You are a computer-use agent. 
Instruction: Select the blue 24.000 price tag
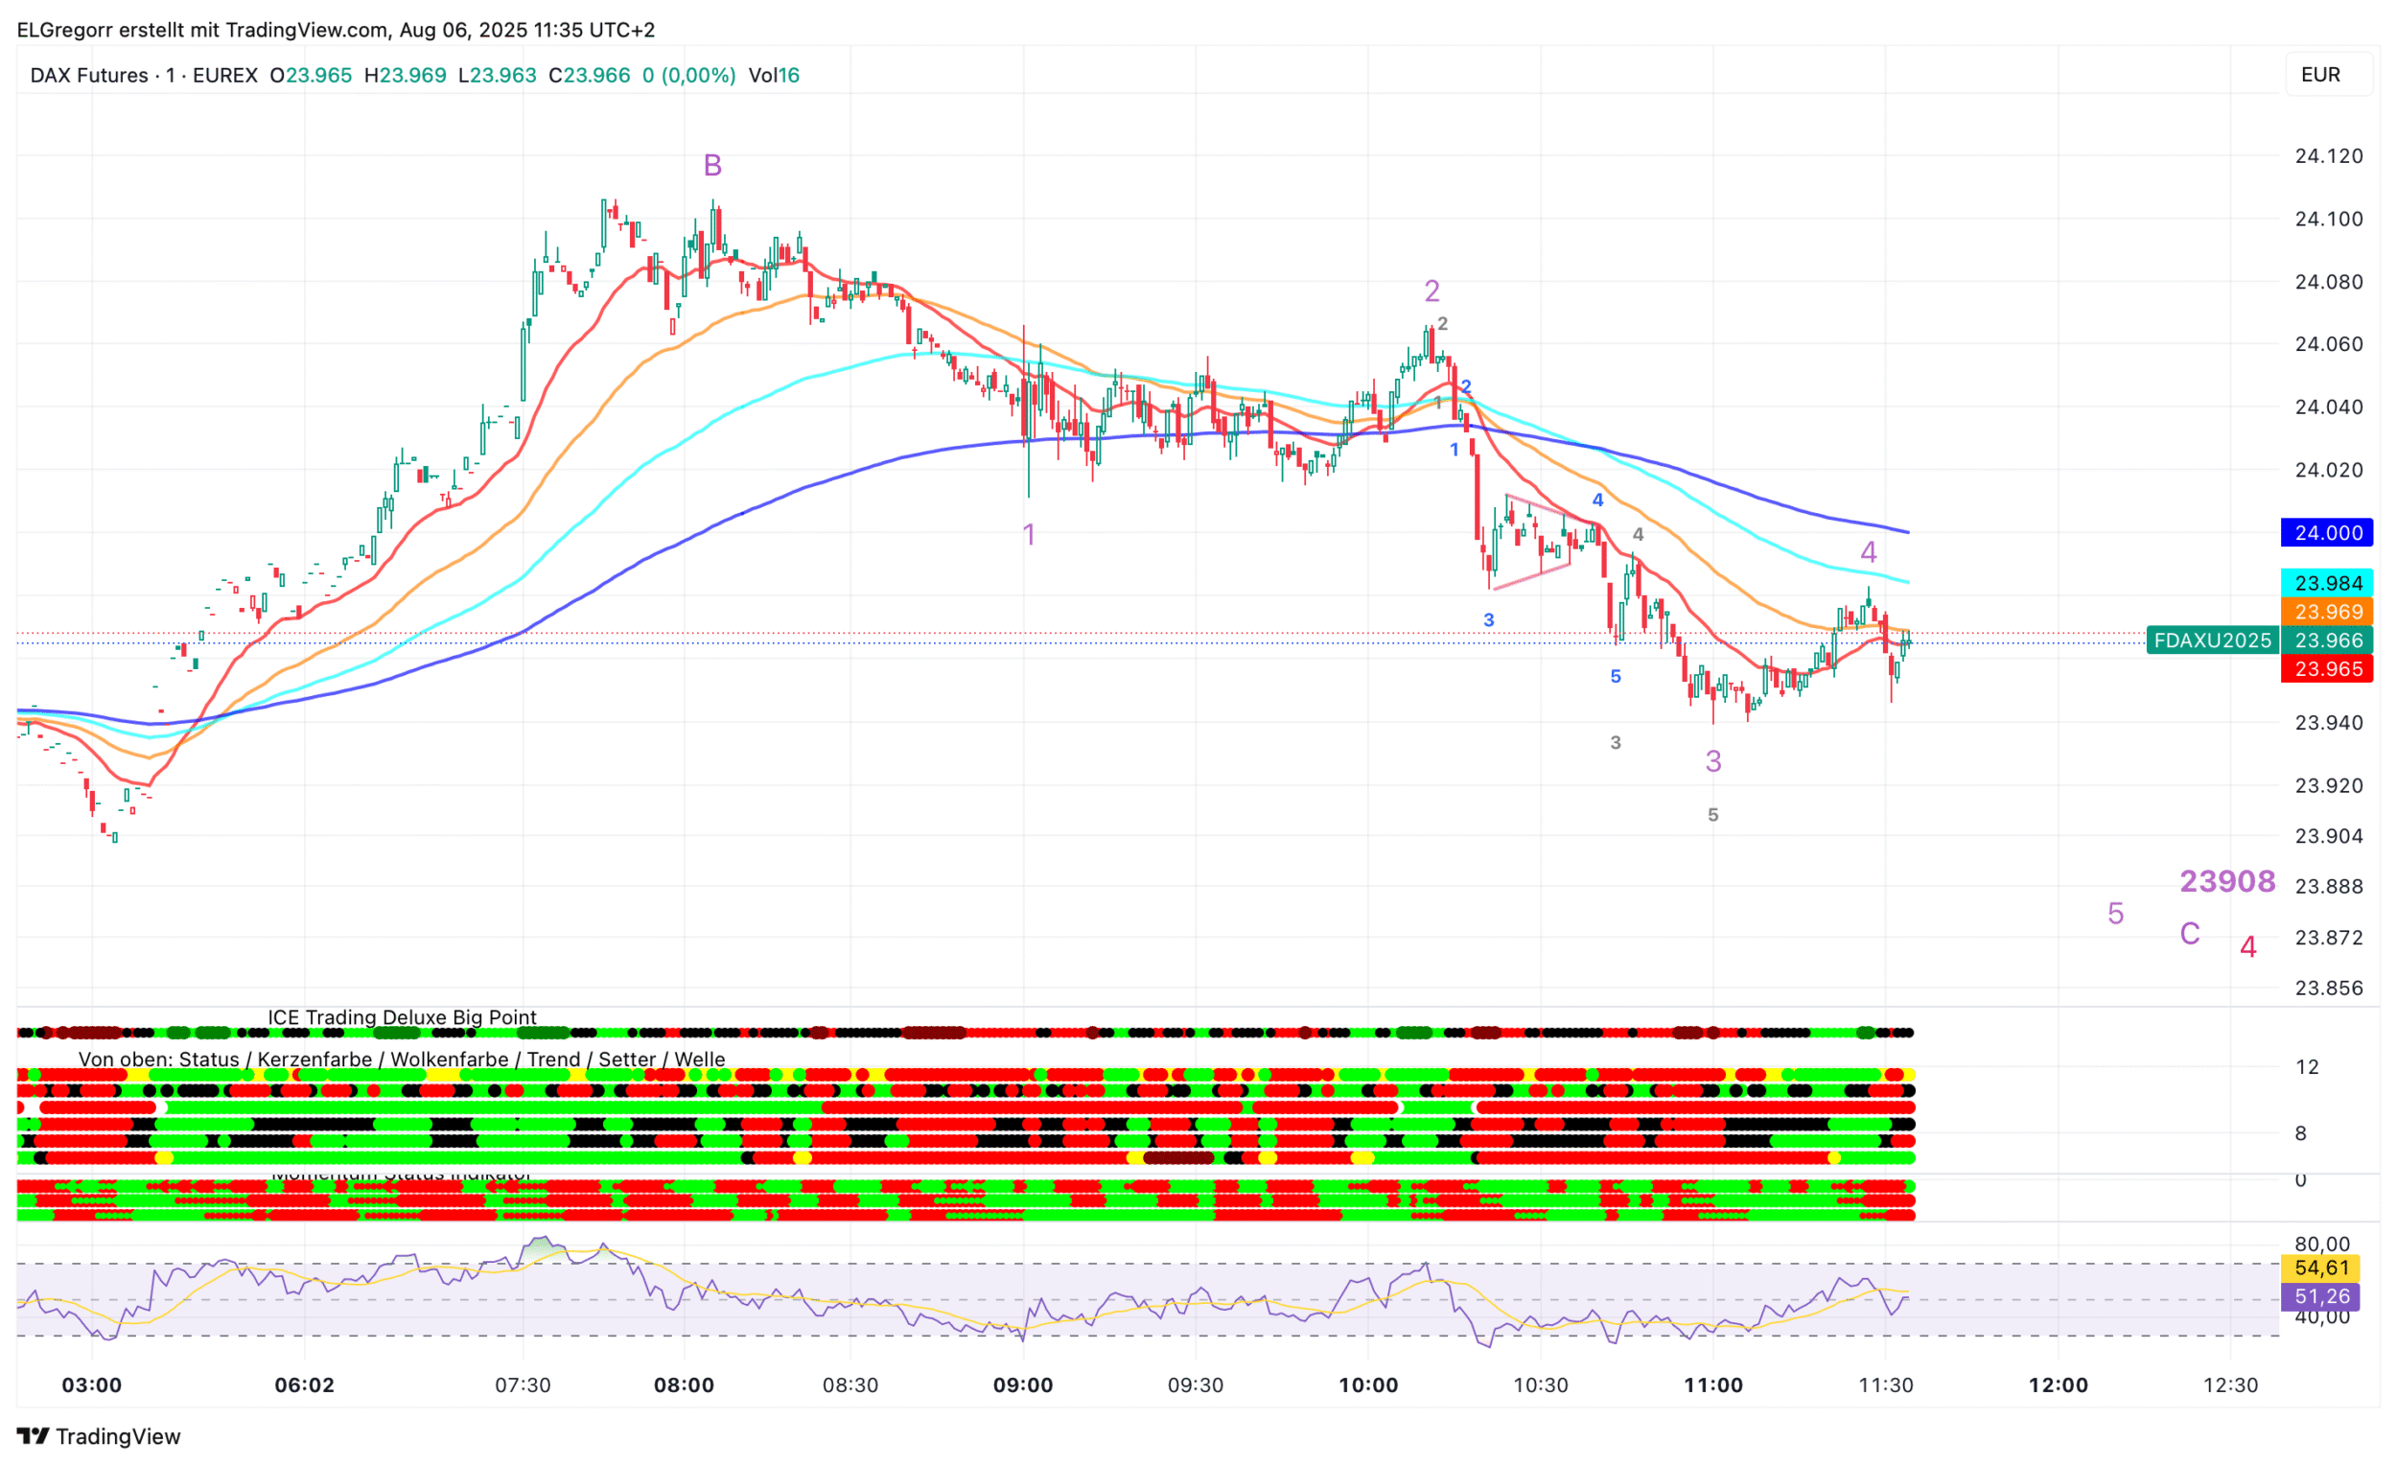pyautogui.click(x=2327, y=533)
